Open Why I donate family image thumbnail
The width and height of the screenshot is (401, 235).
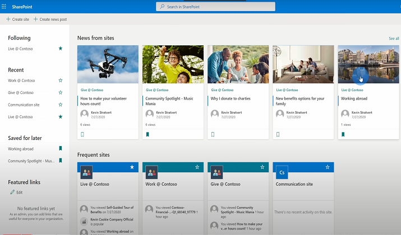pyautogui.click(x=238, y=64)
